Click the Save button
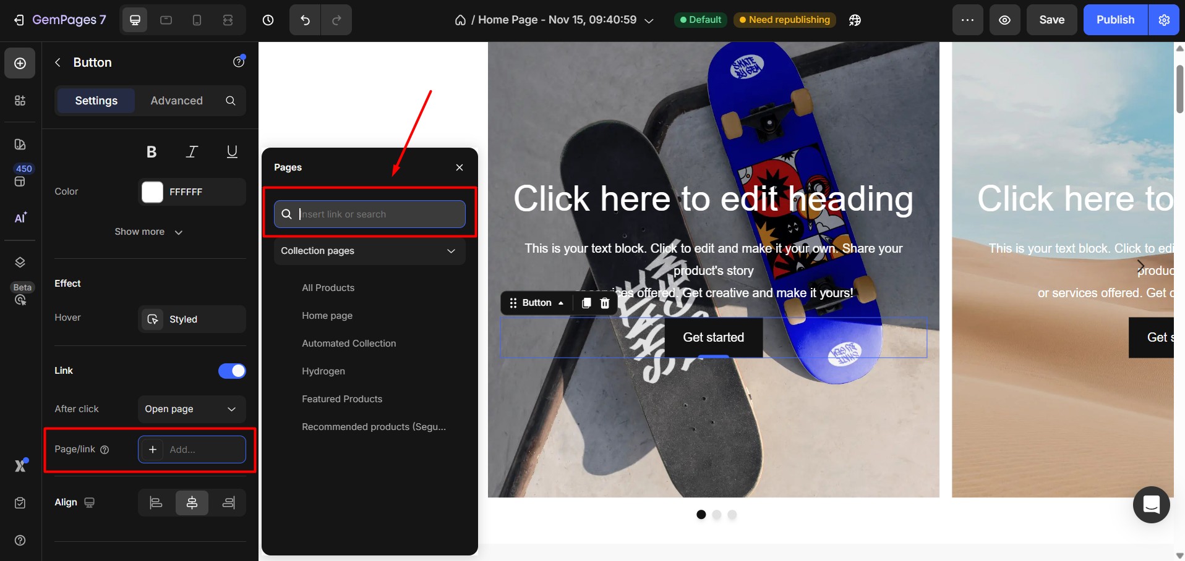This screenshot has width=1185, height=561. tap(1051, 20)
